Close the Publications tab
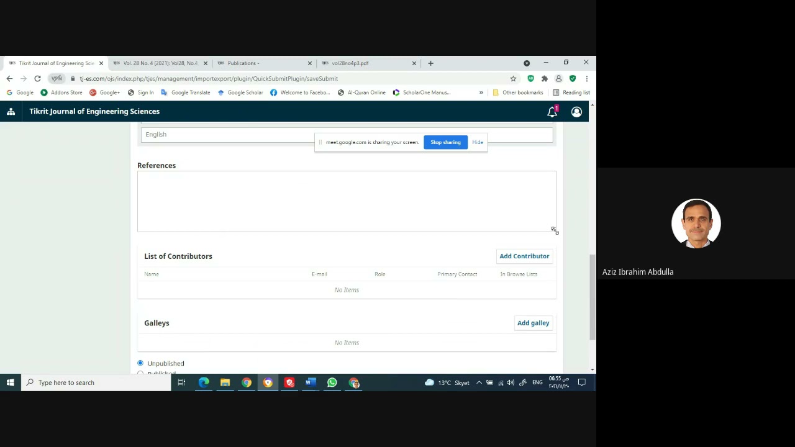The height and width of the screenshot is (447, 795). [310, 63]
